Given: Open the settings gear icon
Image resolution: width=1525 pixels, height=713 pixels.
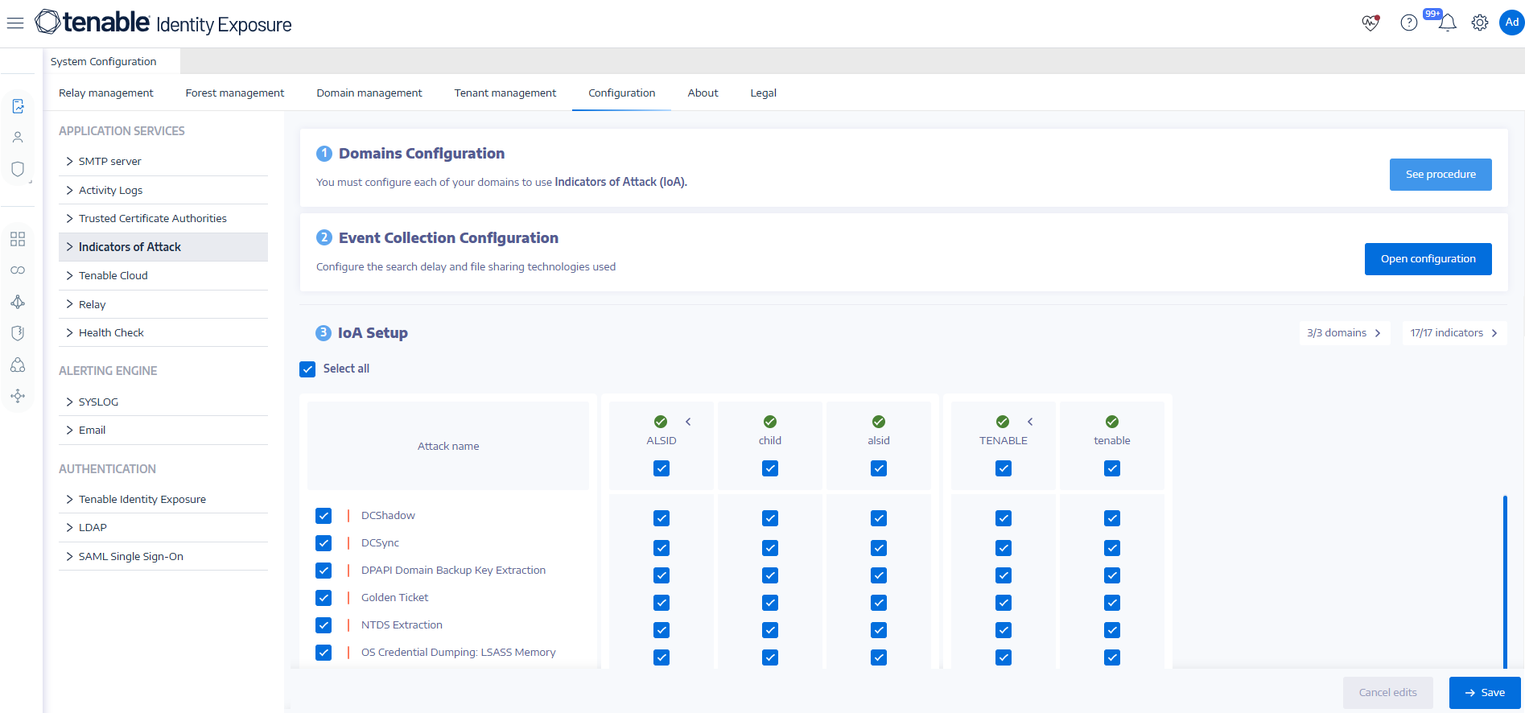Looking at the screenshot, I should (x=1479, y=23).
